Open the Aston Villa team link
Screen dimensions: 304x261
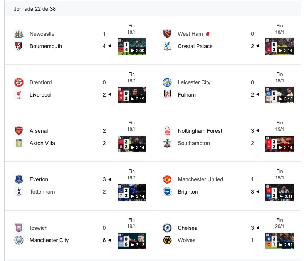click(42, 143)
